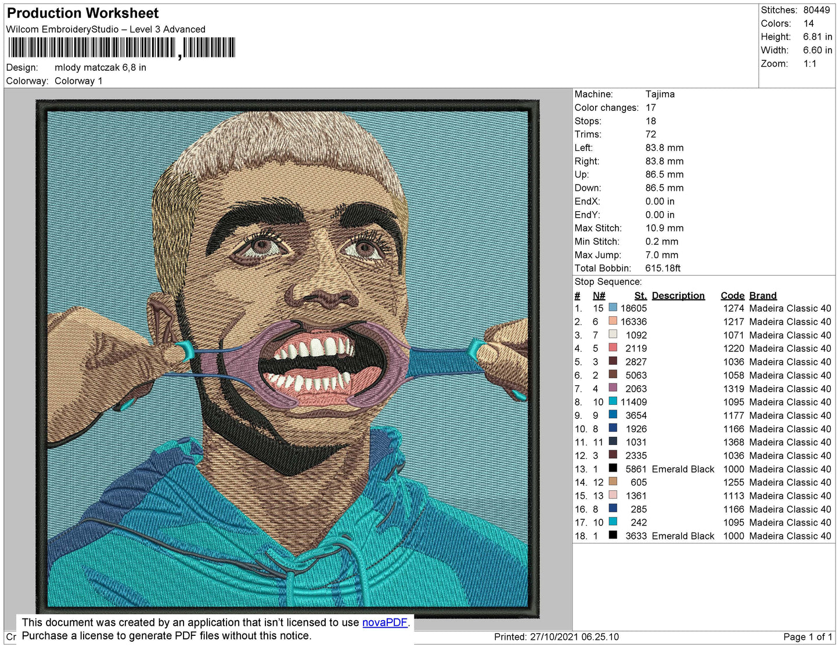This screenshot has width=839, height=648.
Task: Select the Colors value '14'
Action: click(x=809, y=23)
